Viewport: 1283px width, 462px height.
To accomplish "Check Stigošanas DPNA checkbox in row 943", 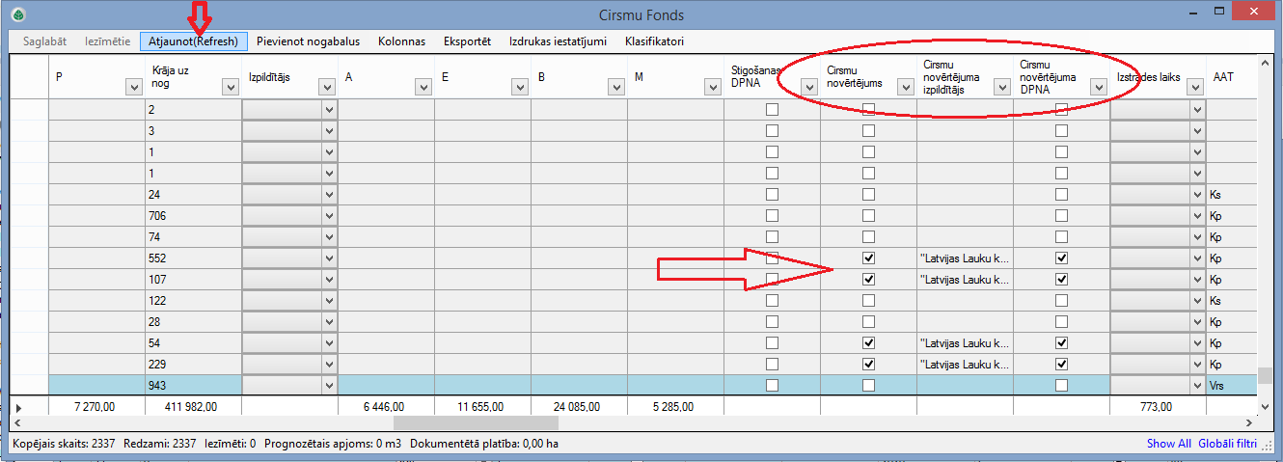I will point(772,386).
